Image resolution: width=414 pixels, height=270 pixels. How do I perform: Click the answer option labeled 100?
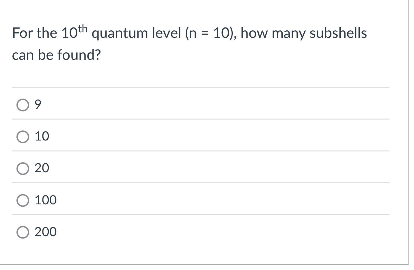[x=46, y=200]
